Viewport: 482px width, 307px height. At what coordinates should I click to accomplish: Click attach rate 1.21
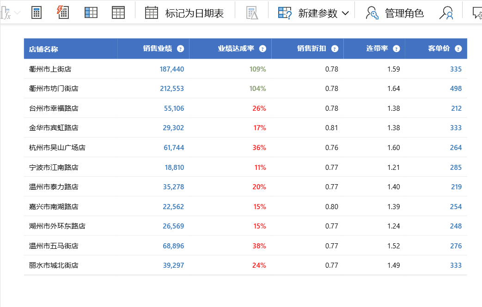tap(393, 167)
